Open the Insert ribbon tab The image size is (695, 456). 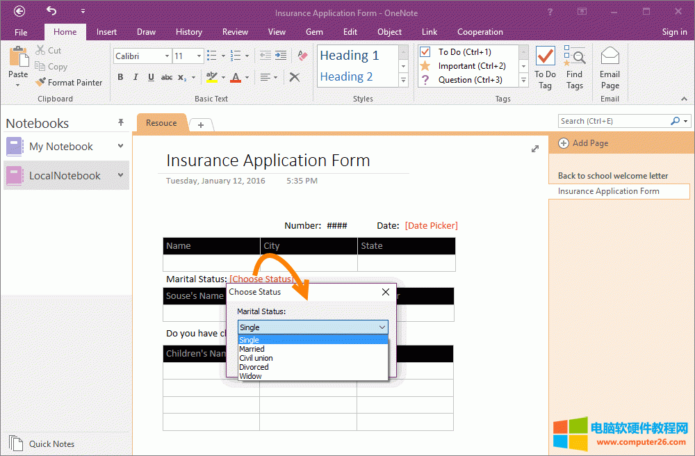point(106,32)
